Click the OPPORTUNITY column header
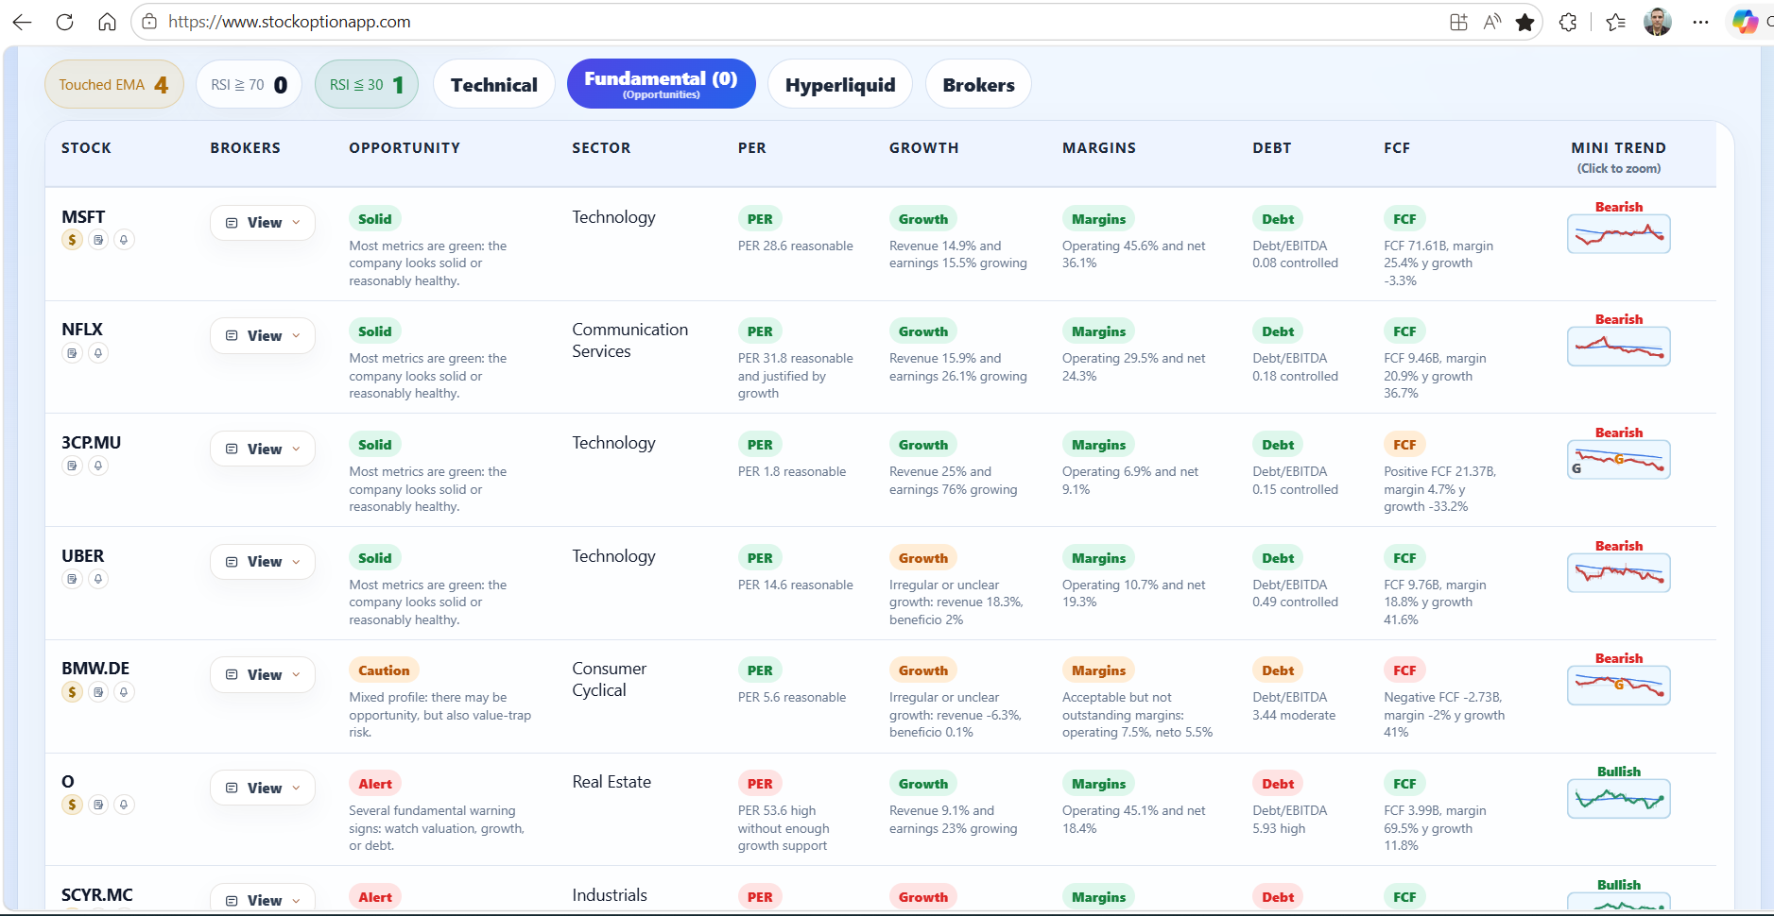The height and width of the screenshot is (916, 1774). click(405, 148)
